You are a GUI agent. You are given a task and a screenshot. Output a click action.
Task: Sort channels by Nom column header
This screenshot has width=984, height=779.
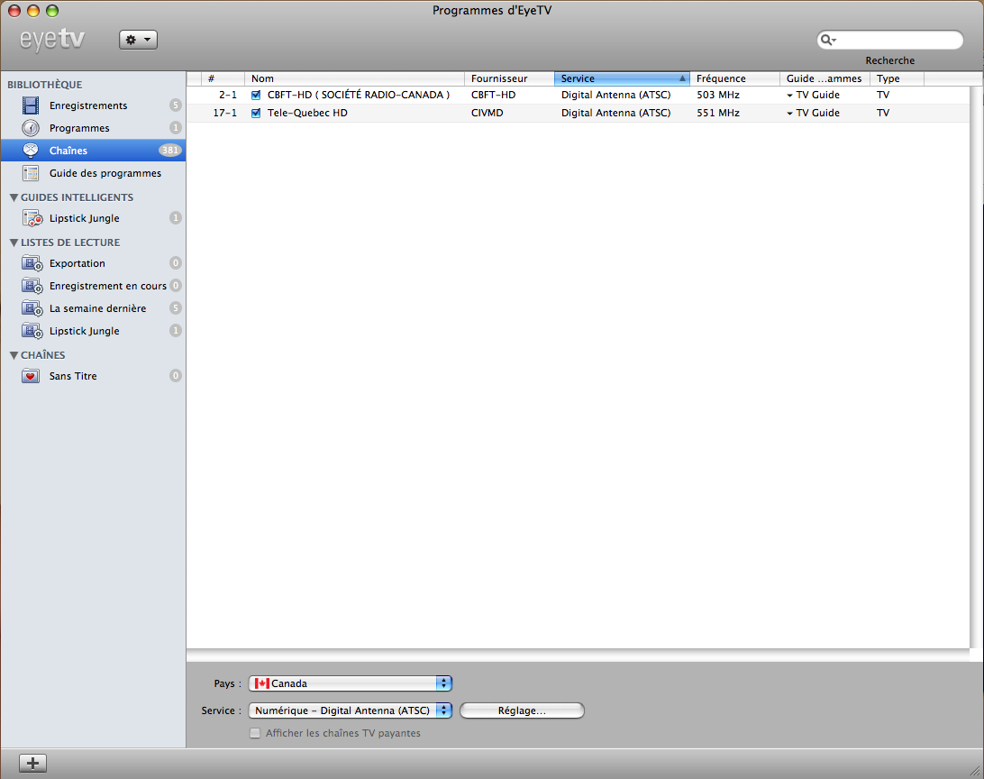pyautogui.click(x=354, y=78)
